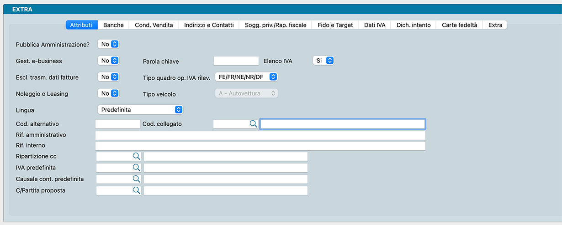
Task: Click Causale cont. predefinita magnifier icon
Action: click(136, 179)
